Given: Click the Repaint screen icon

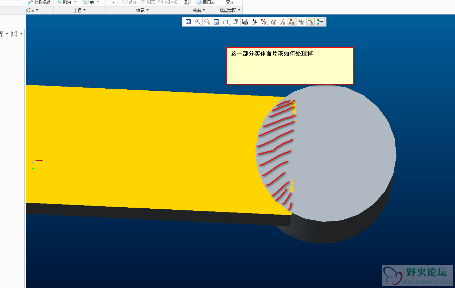Looking at the screenshot, I should [x=216, y=22].
